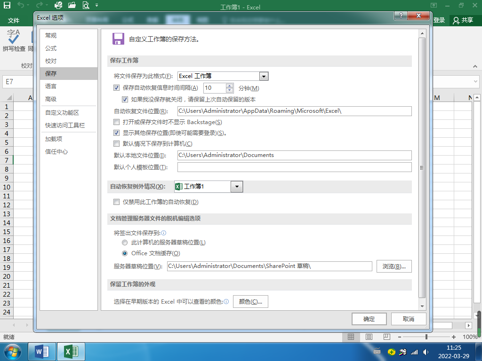Select 高级 category in Excel options
Screen dimensions: 482x361
[69, 99]
